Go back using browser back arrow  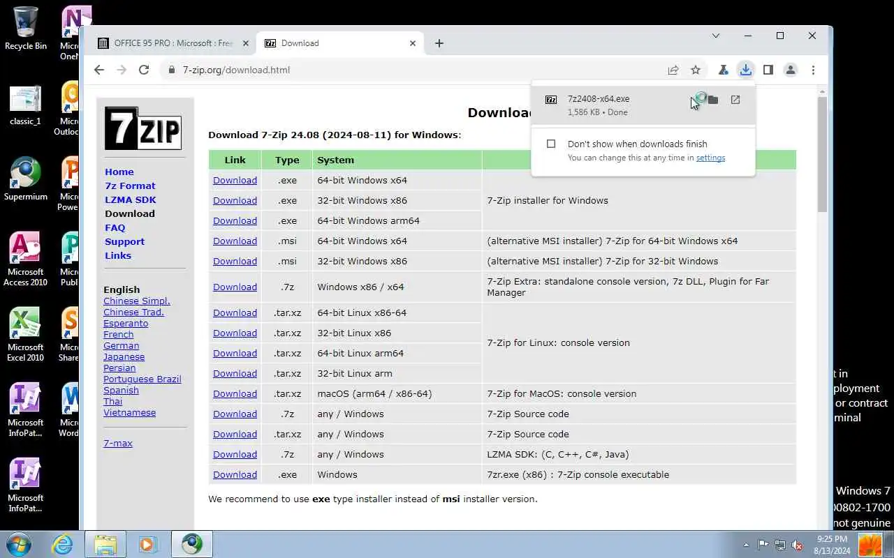tap(99, 70)
